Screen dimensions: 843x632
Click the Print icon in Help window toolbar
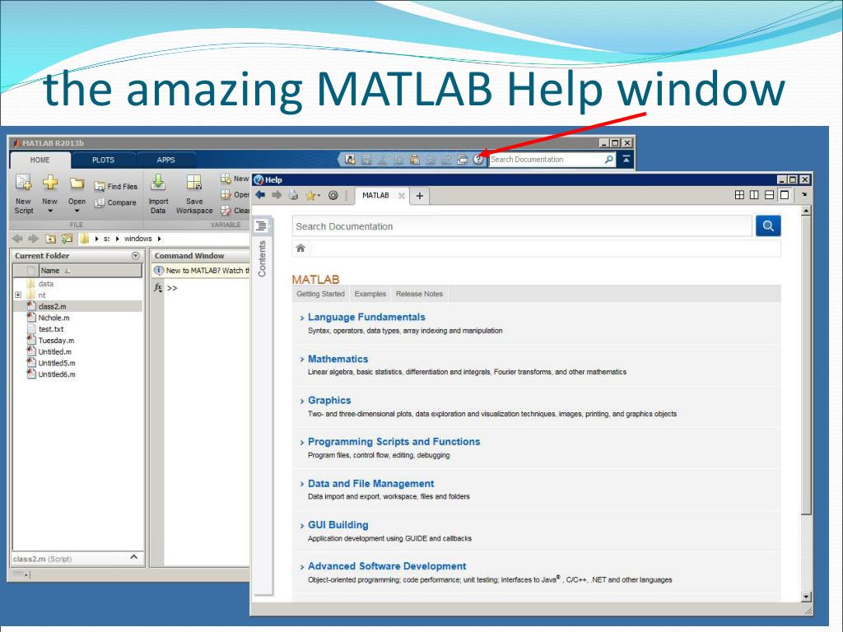[293, 195]
